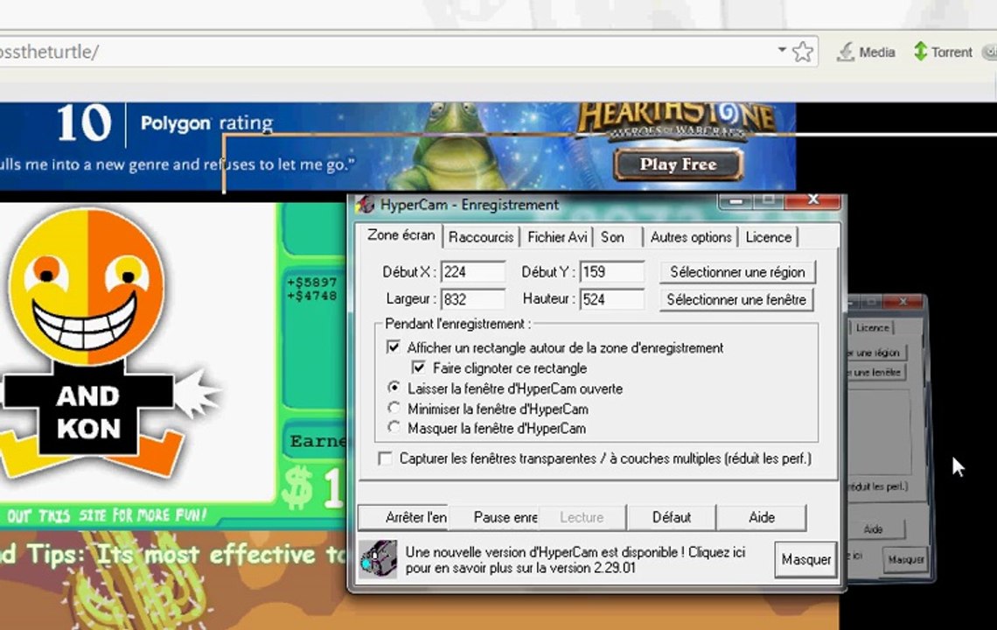This screenshot has height=630, width=997.
Task: Click "+$5897" earnings text in game
Action: point(311,282)
